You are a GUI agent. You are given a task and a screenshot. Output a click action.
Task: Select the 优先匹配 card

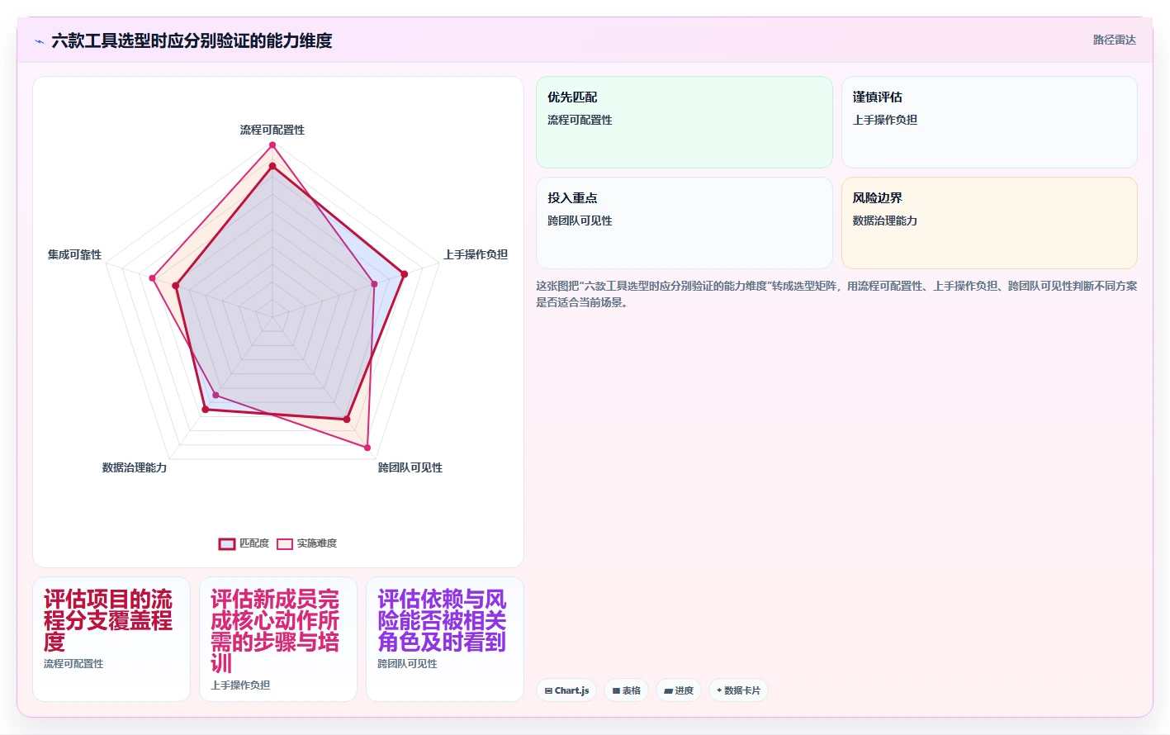pyautogui.click(x=684, y=122)
